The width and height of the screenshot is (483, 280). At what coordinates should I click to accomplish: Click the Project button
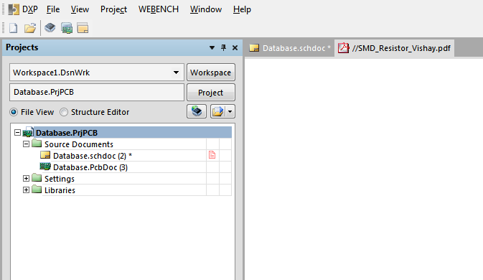pyautogui.click(x=211, y=93)
